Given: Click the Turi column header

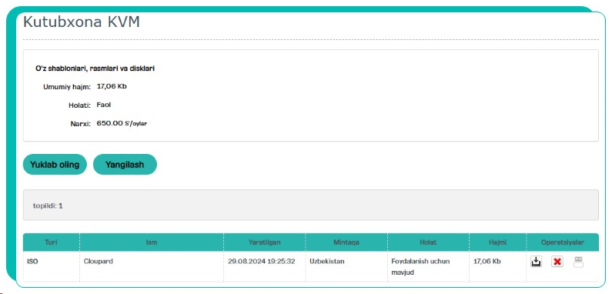Looking at the screenshot, I should click(51, 242).
